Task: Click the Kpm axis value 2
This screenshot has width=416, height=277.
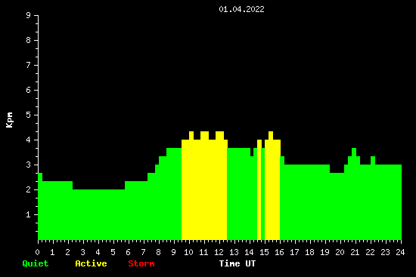Action: (x=29, y=189)
